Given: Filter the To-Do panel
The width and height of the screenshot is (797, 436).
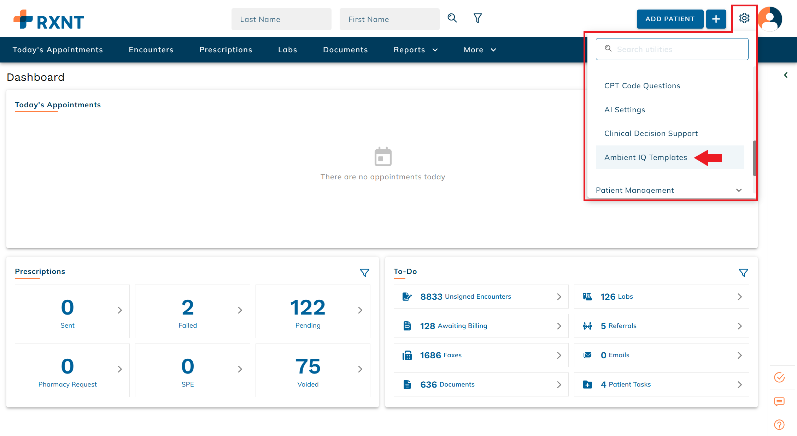Looking at the screenshot, I should click(743, 273).
